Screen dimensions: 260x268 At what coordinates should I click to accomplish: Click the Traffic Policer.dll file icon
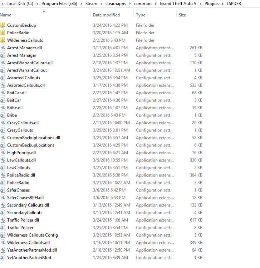click(x=3, y=220)
